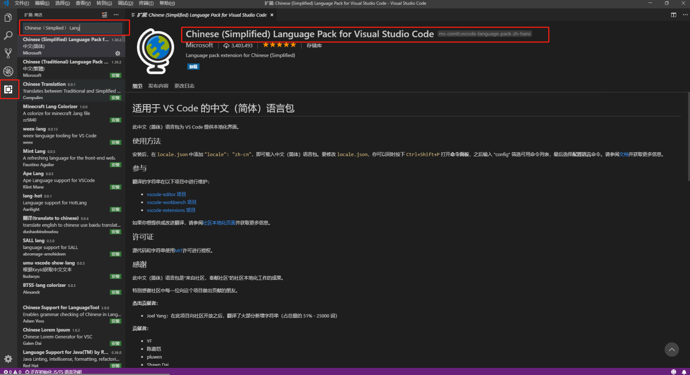Screen dimensions: 690x375
Task: Open the 编辑(E) menu
Action: [x=42, y=3]
